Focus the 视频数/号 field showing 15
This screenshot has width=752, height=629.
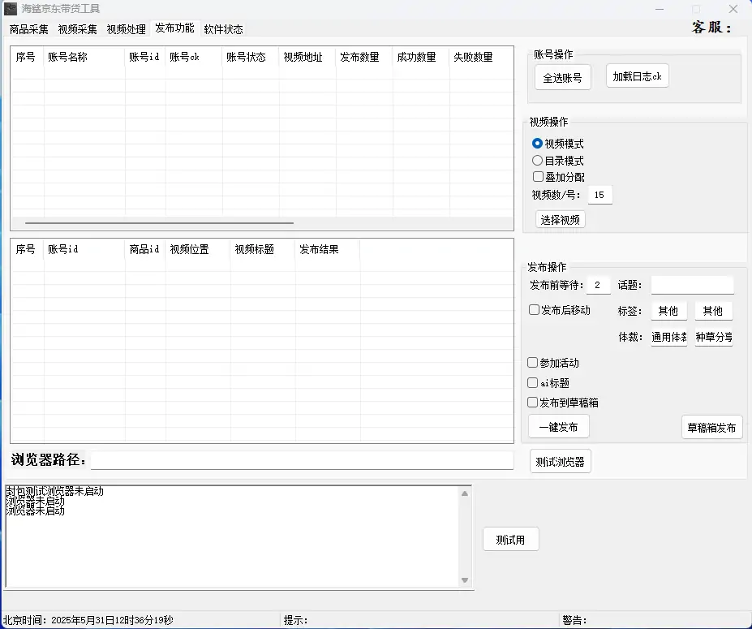coord(600,195)
